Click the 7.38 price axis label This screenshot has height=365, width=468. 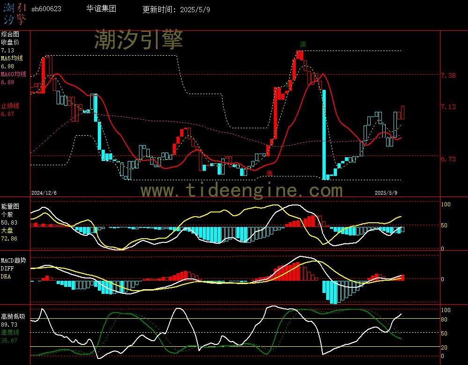coord(448,75)
